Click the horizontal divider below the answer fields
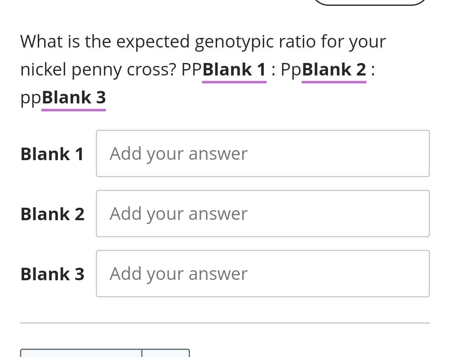 click(x=225, y=322)
